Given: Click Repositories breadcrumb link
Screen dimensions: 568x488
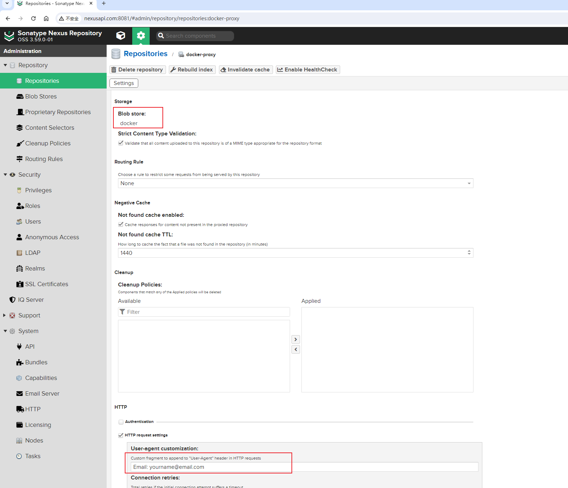Looking at the screenshot, I should [x=145, y=54].
